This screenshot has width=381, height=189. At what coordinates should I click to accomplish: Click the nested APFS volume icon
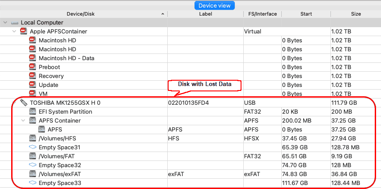[x=41, y=129]
